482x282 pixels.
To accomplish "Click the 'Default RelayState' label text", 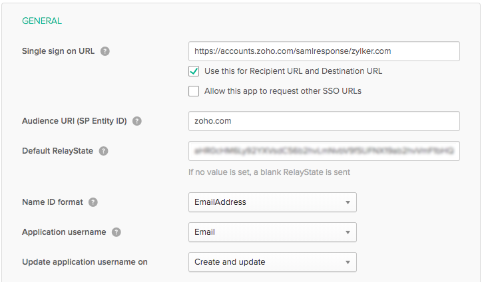I will tap(57, 151).
